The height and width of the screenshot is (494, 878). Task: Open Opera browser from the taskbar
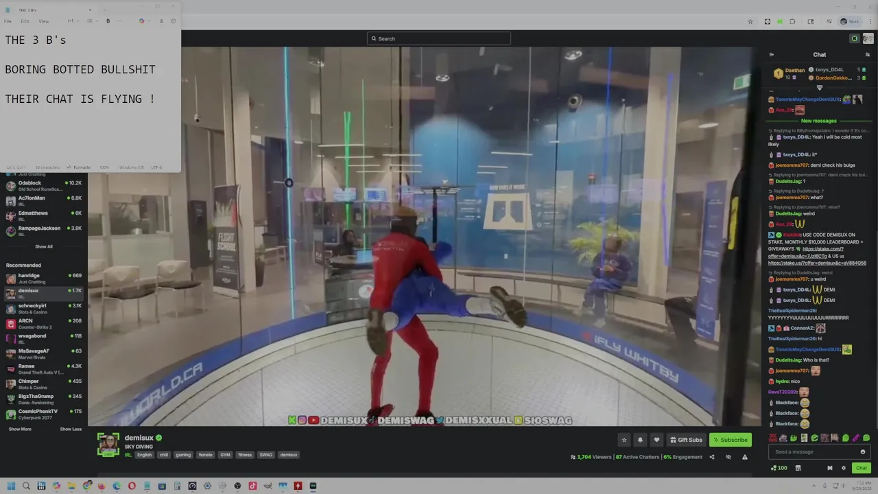132,486
